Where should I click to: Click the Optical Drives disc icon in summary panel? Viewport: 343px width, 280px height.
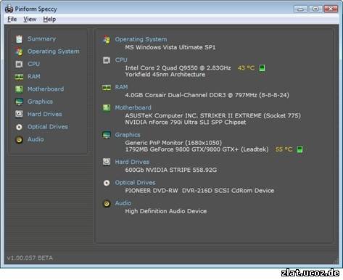[x=107, y=183]
